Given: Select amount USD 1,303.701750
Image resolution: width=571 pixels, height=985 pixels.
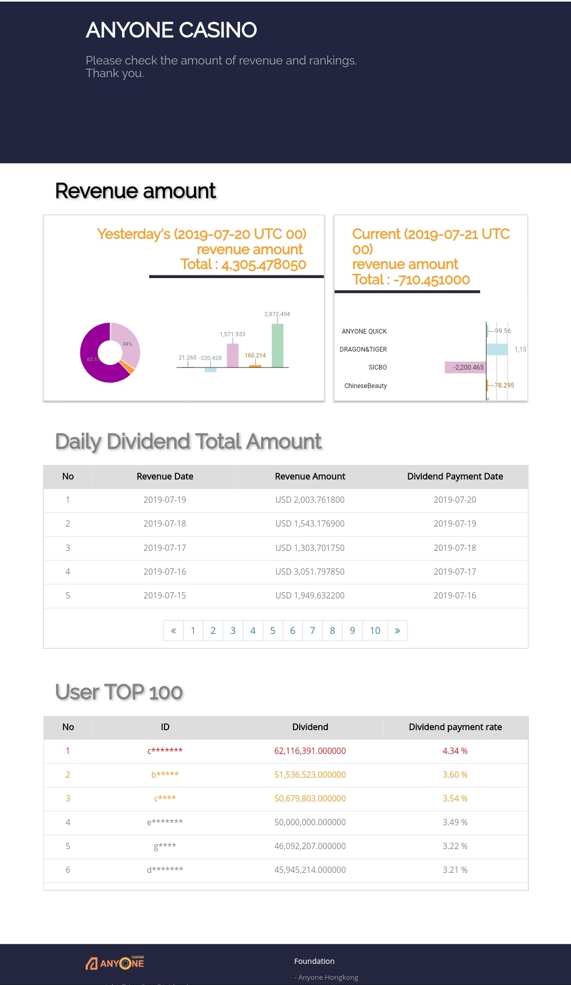Looking at the screenshot, I should point(310,548).
